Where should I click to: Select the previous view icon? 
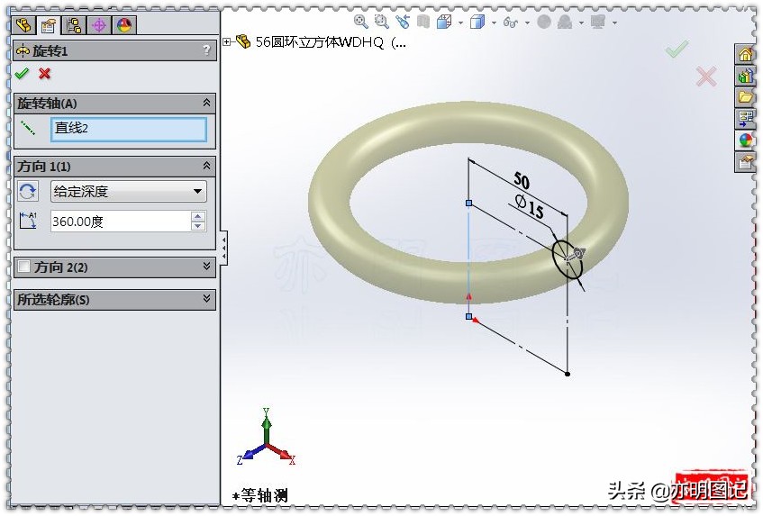(x=403, y=22)
